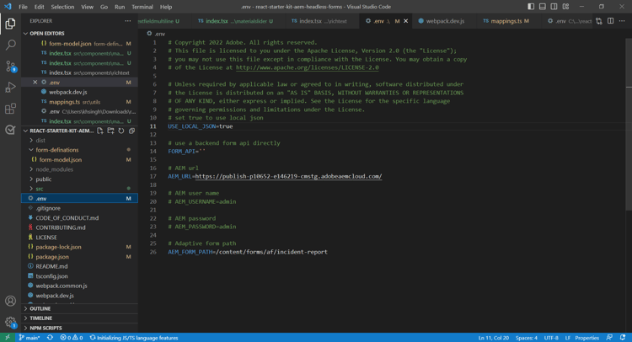Open the Run and Debug view

coord(10,88)
